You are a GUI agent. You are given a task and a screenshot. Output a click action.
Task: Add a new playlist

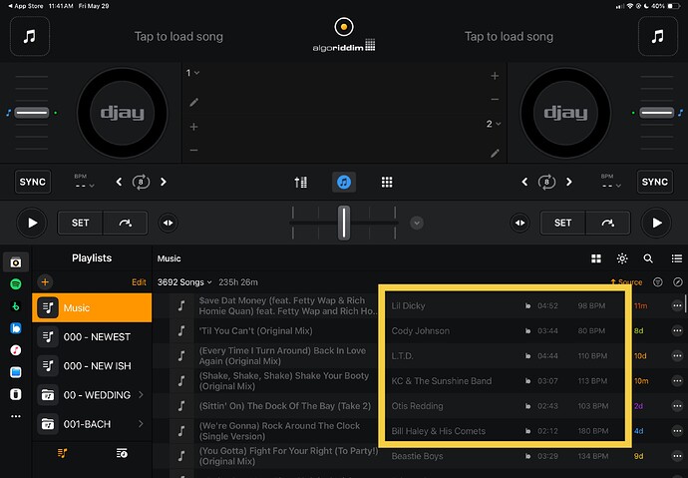(45, 282)
